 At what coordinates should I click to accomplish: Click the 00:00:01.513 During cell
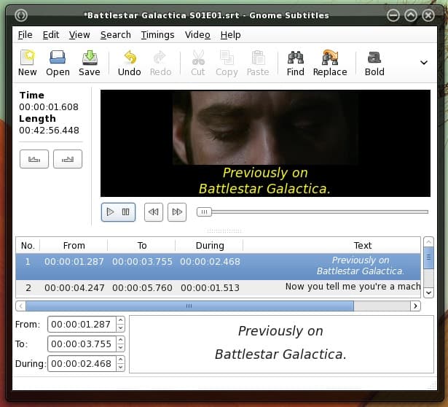(x=210, y=287)
